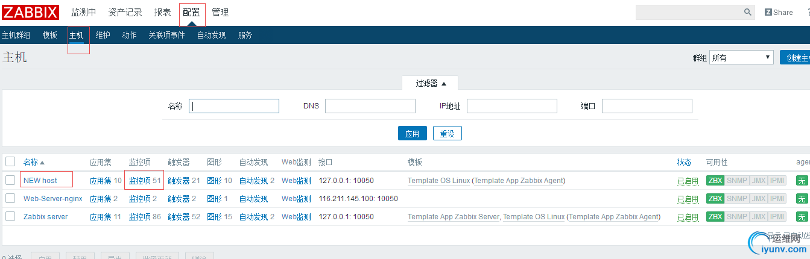Viewport: 810px width, 259px height.
Task: Go to 关联项事件 submenu
Action: 167,35
